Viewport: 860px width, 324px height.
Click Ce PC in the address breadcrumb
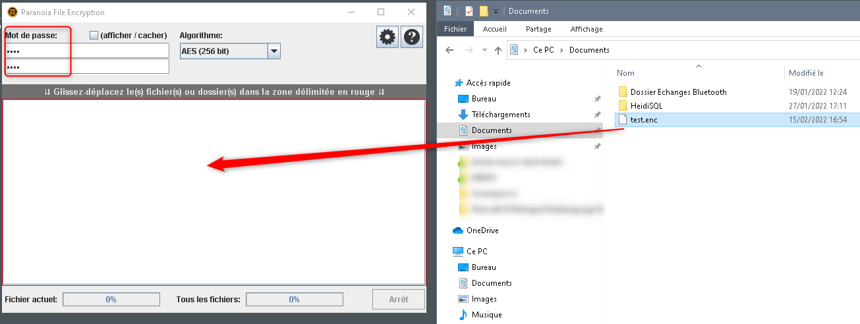point(544,50)
